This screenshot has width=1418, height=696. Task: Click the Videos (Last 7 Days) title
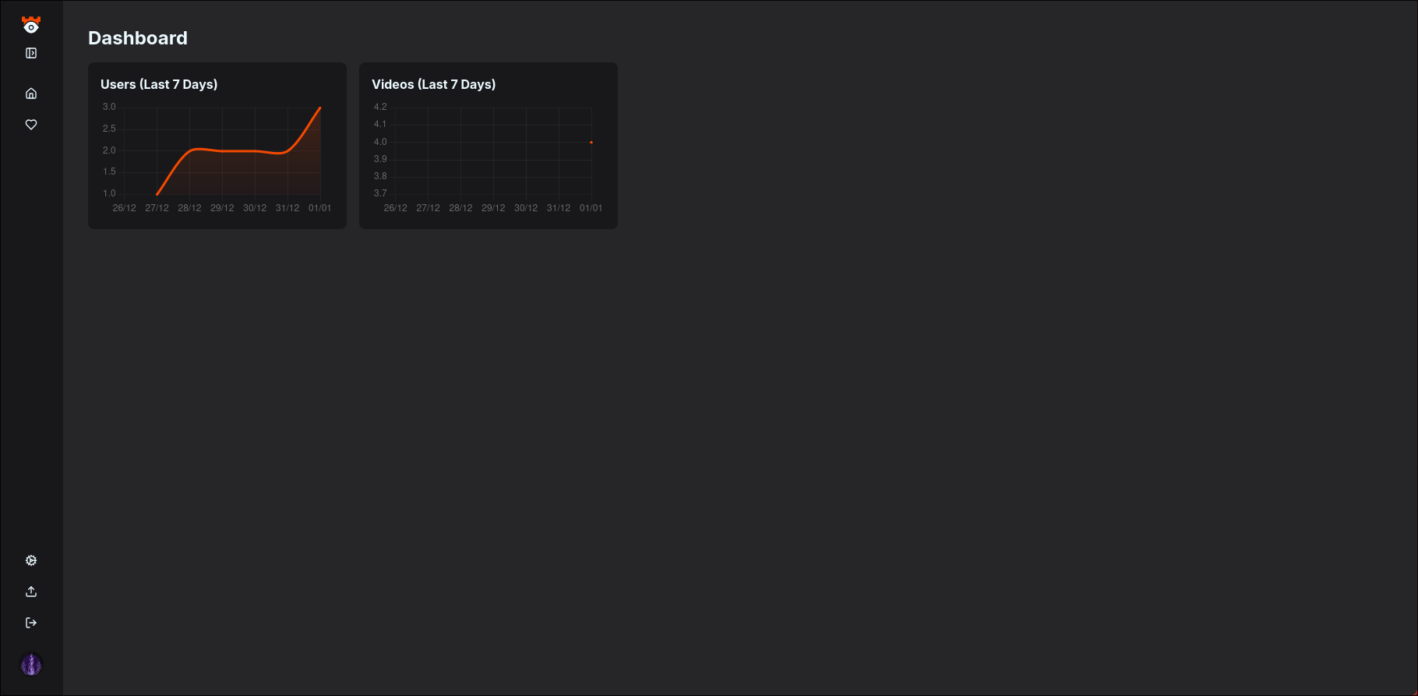pyautogui.click(x=433, y=84)
